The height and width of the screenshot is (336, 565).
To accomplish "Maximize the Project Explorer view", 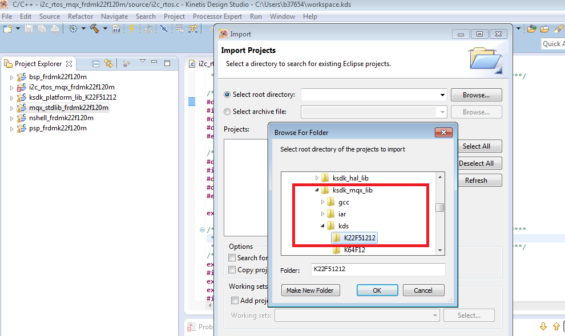I will click(x=167, y=63).
